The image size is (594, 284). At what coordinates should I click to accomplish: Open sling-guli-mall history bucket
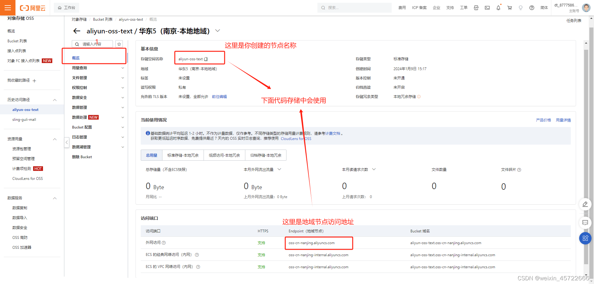24,120
